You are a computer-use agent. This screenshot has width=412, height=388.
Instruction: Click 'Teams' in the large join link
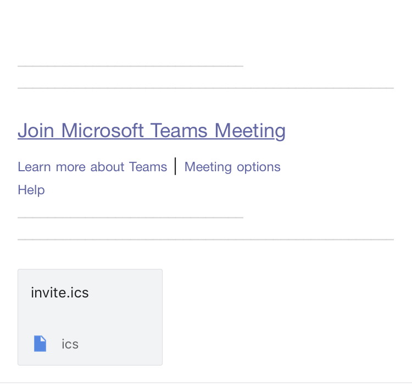coord(179,131)
